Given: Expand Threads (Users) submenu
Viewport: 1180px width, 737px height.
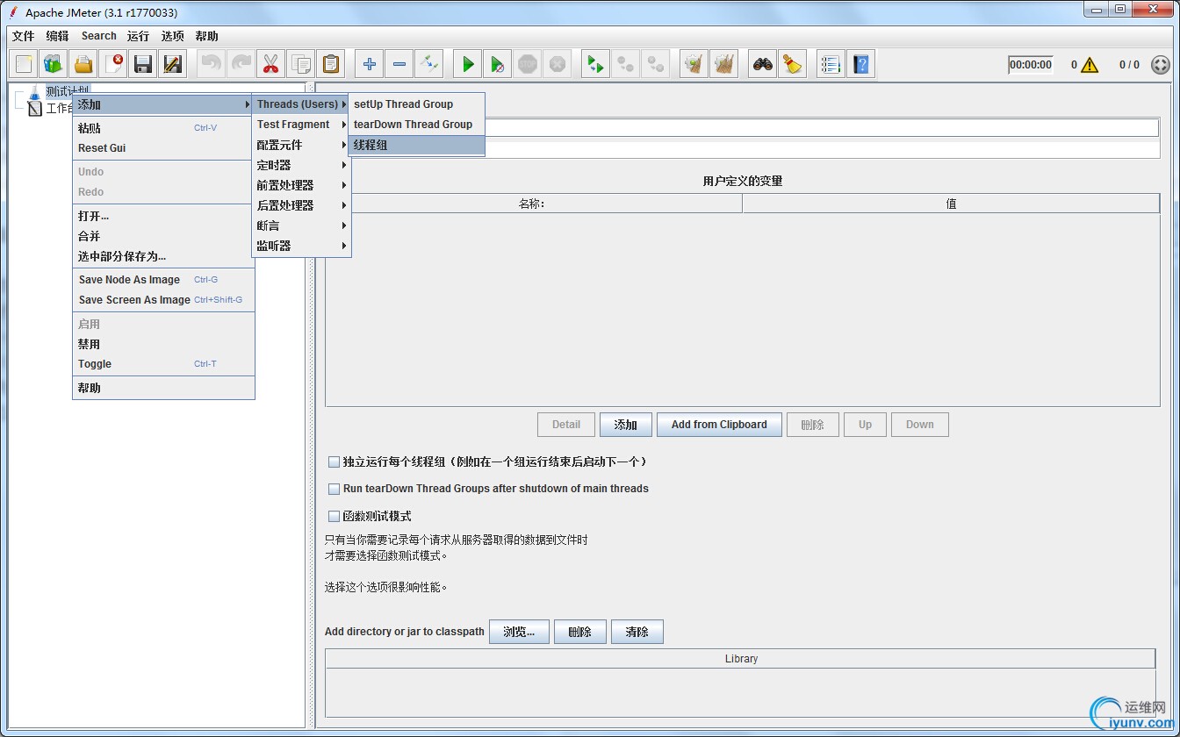Looking at the screenshot, I should click(301, 104).
